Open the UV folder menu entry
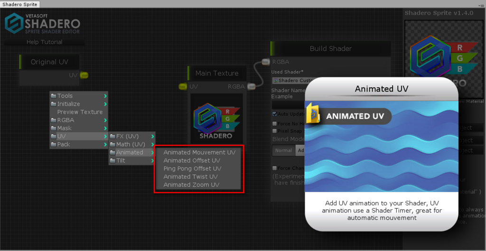486x251 pixels. tap(79, 136)
